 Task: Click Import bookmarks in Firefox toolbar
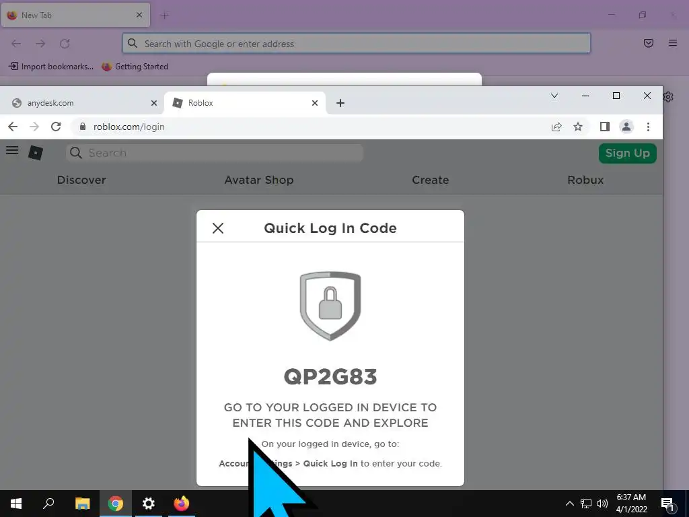click(x=51, y=67)
